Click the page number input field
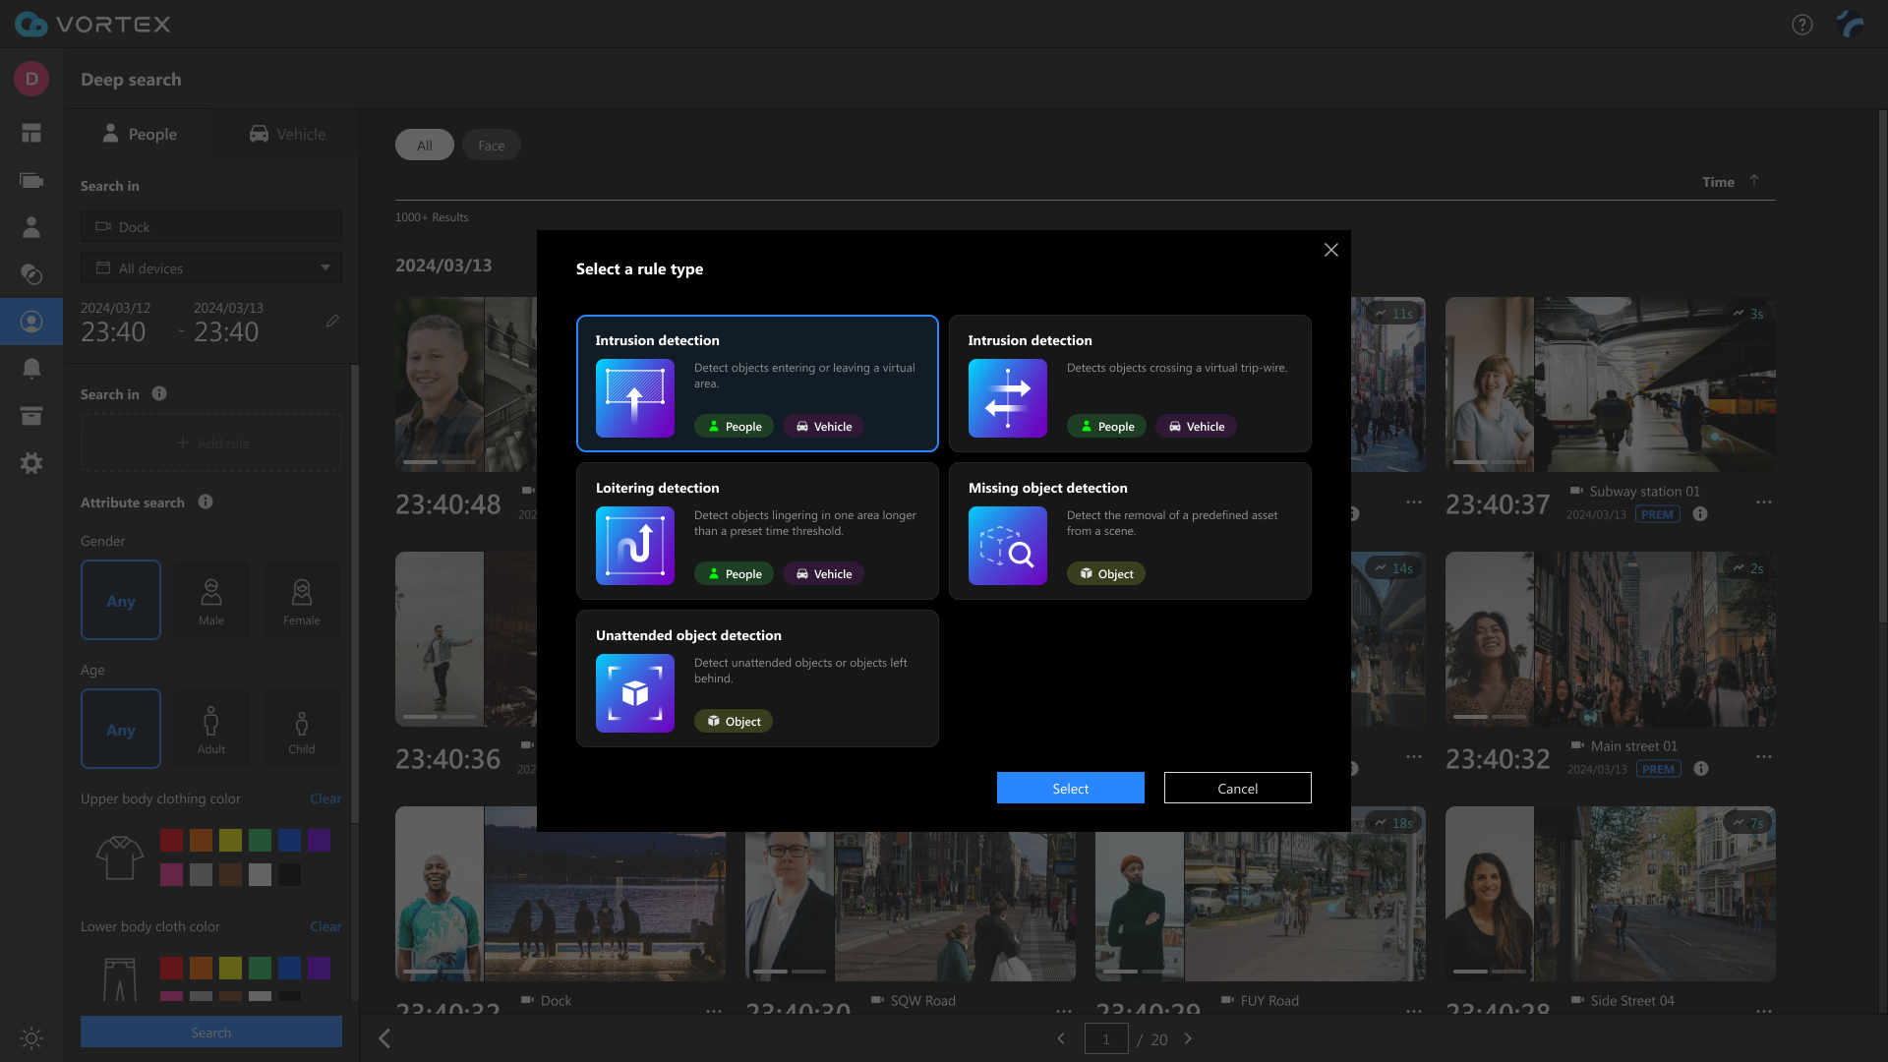This screenshot has width=1888, height=1062. pos(1107,1038)
